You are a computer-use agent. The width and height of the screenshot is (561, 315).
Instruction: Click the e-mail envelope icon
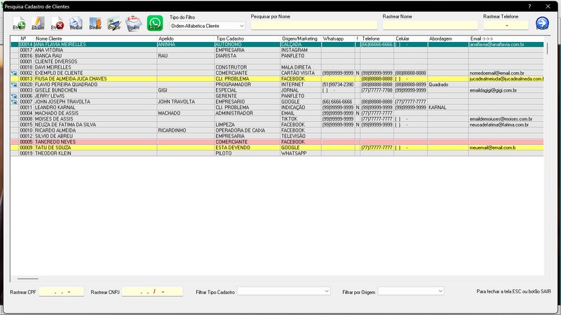pyautogui.click(x=133, y=23)
